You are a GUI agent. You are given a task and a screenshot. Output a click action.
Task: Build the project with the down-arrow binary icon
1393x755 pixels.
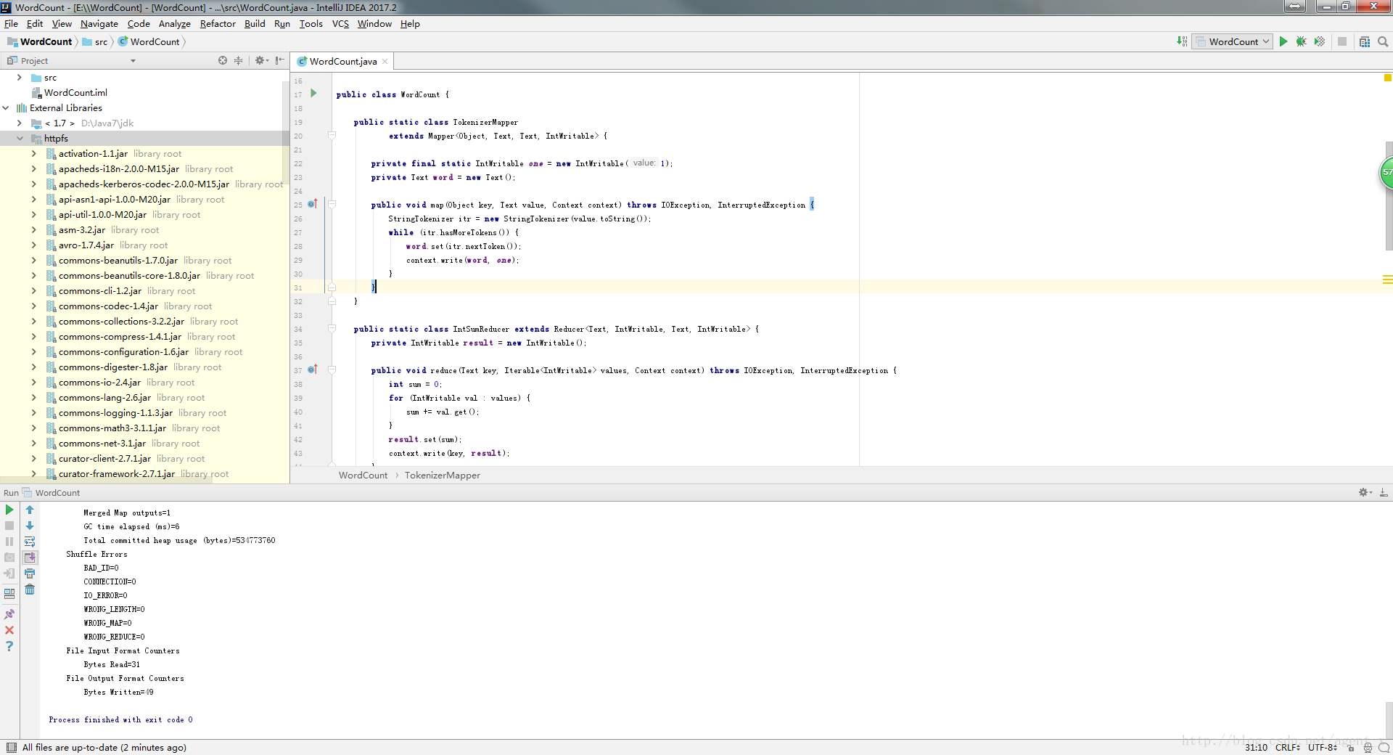(x=1182, y=41)
